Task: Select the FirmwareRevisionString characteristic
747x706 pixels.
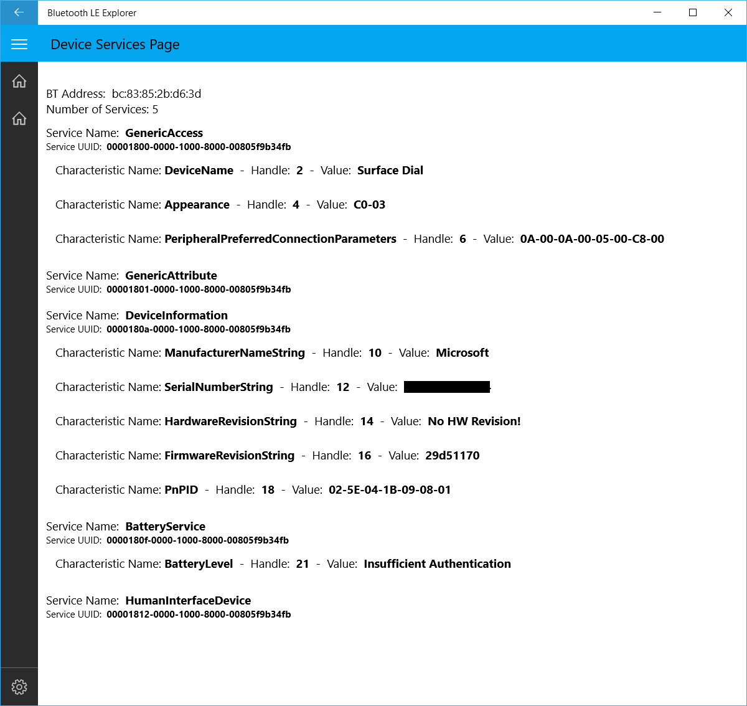Action: coord(230,456)
